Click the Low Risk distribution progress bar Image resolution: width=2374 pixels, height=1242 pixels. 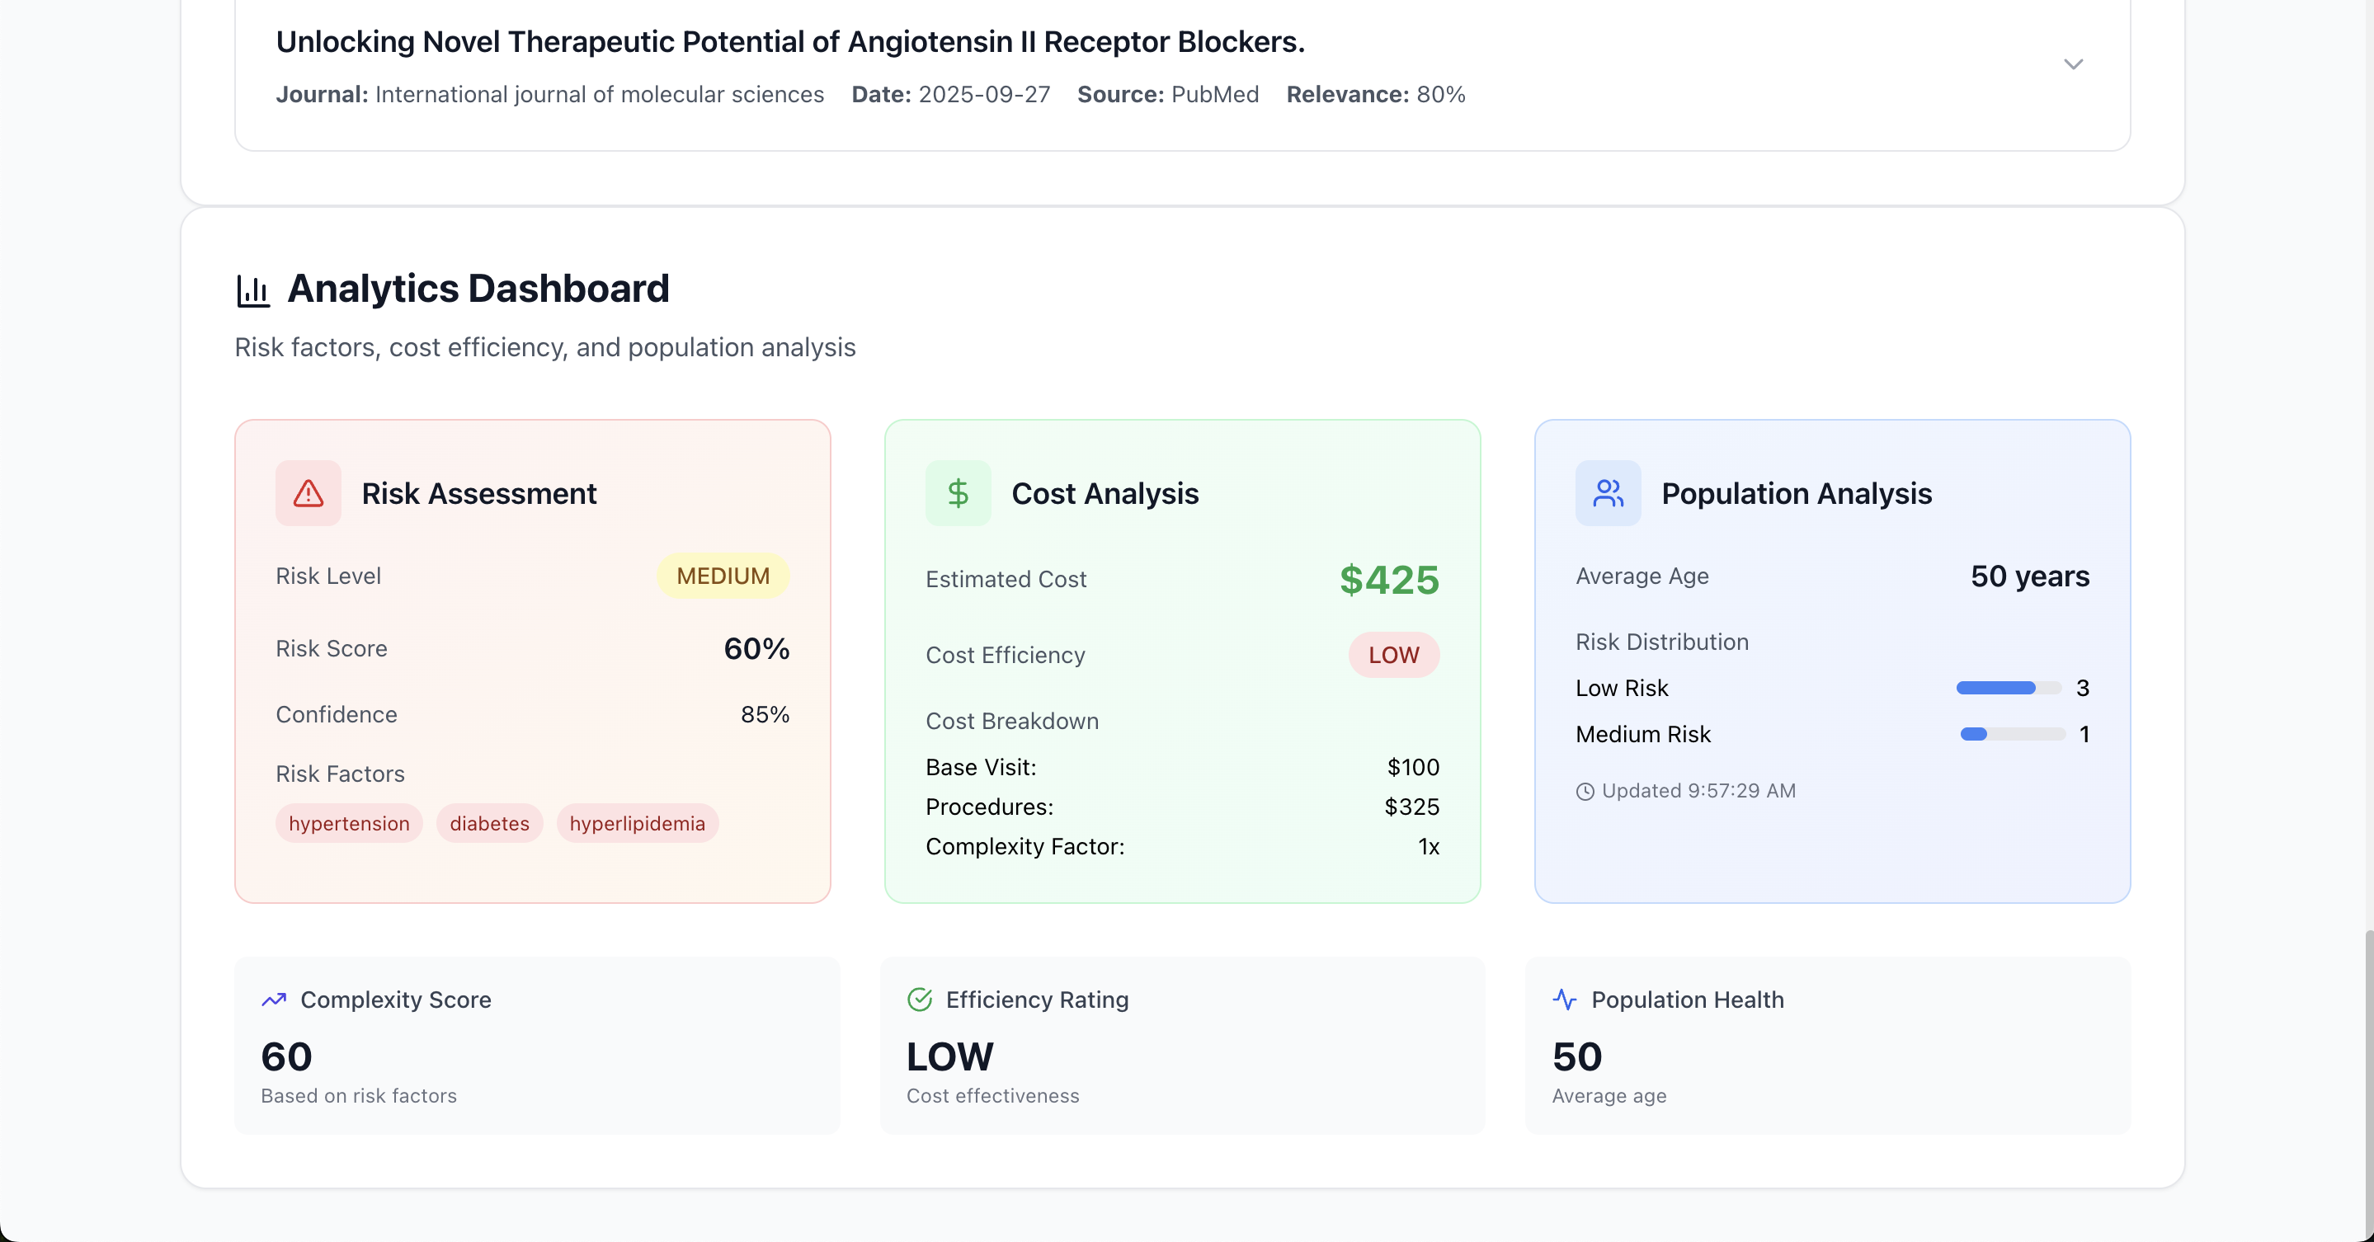tap(2008, 689)
